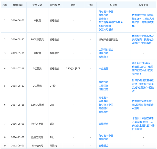Viewport: 157px width, 149px height.
Task: Click the 科创投集团 investor link
Action: (105, 26)
